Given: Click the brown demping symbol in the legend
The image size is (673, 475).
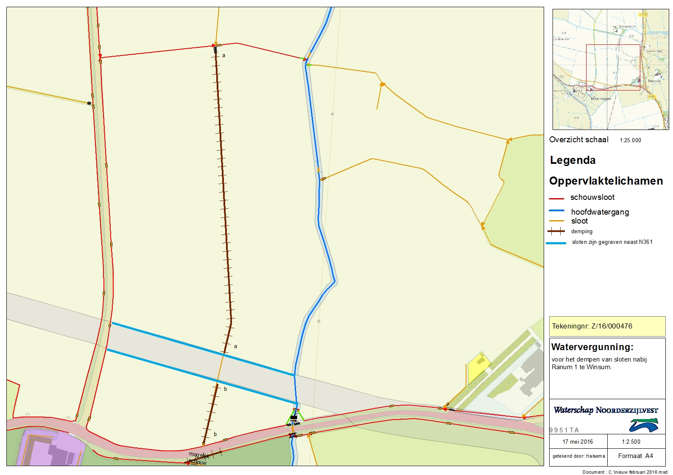Looking at the screenshot, I should [x=556, y=231].
